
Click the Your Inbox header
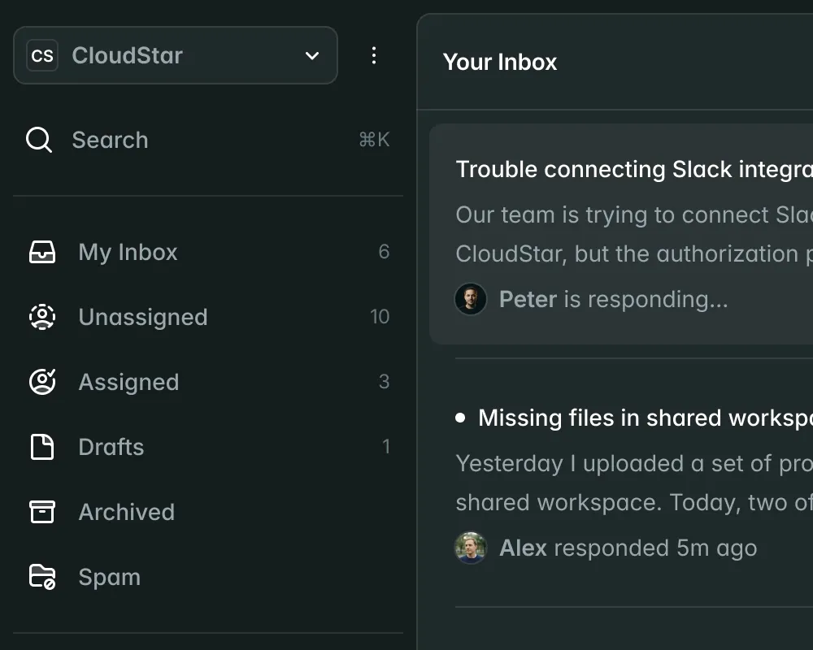[x=501, y=63]
